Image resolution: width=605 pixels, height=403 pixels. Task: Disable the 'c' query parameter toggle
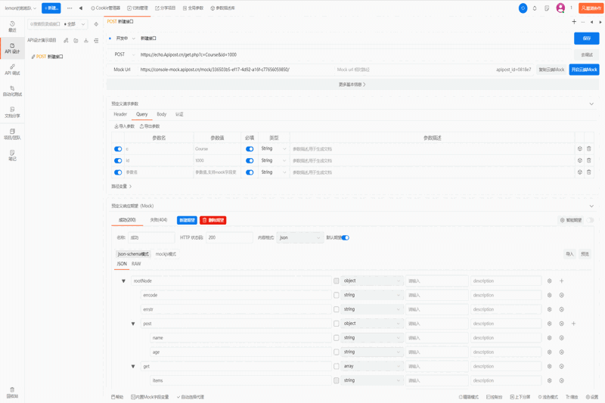pos(118,149)
